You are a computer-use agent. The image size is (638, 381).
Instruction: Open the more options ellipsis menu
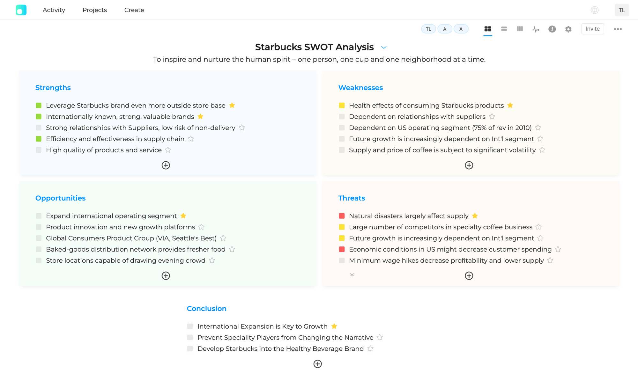tap(618, 29)
